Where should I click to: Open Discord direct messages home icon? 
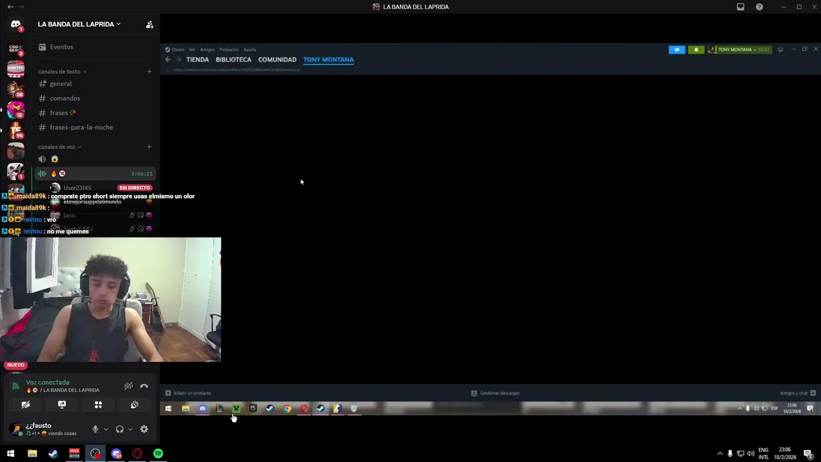(x=15, y=24)
